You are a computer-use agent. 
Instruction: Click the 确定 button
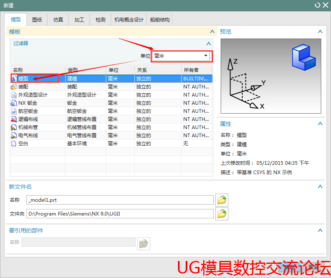289,267
